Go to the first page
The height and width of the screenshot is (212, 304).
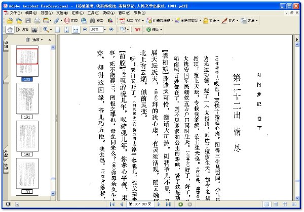[112, 204]
